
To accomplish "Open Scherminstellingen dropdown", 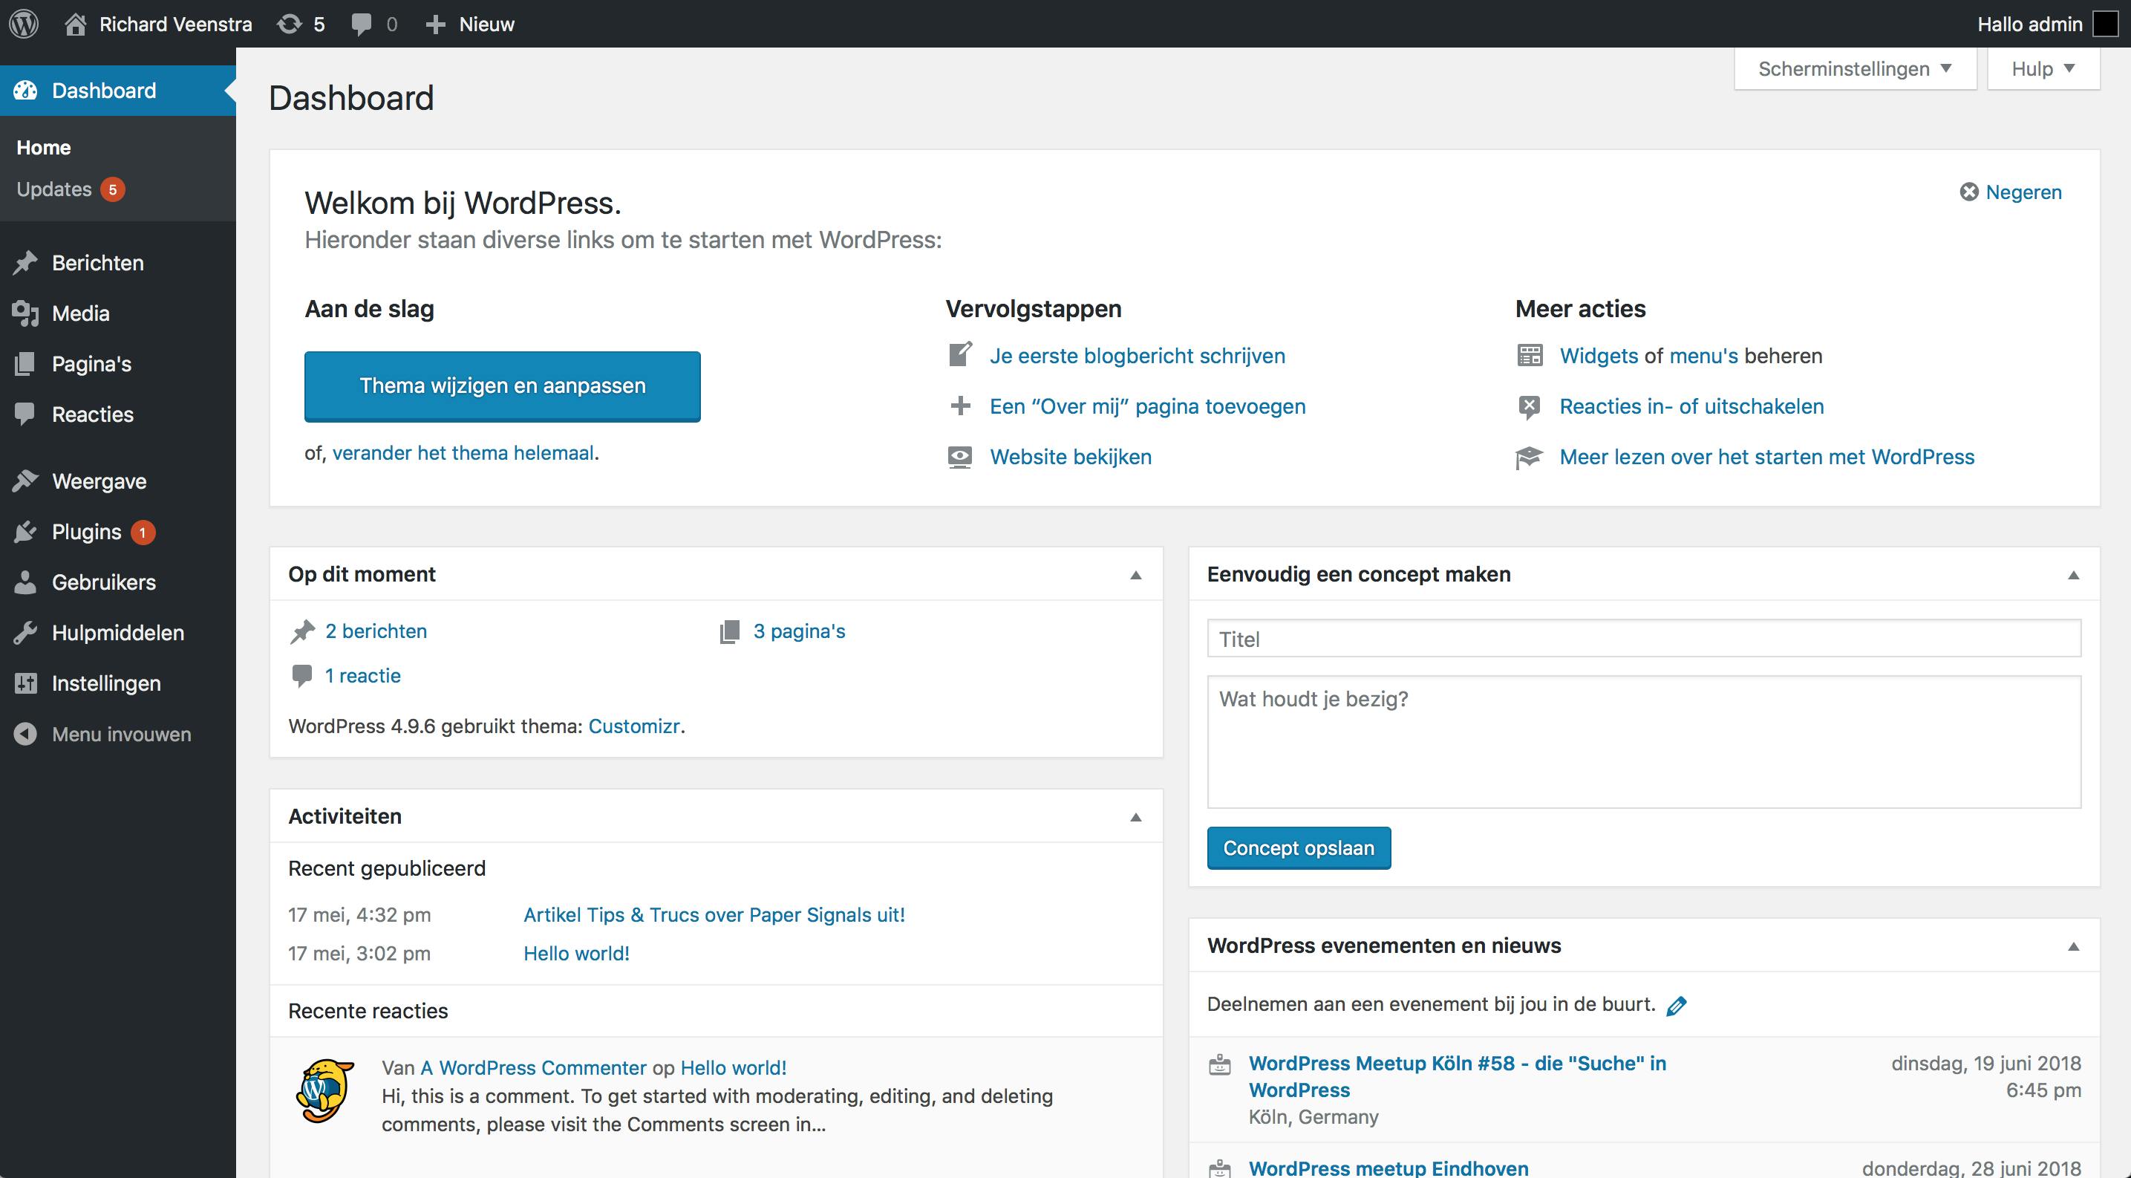I will coord(1855,68).
